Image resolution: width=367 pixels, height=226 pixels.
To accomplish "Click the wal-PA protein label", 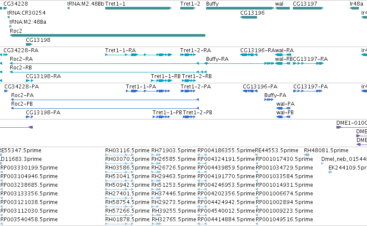I will point(285,104).
